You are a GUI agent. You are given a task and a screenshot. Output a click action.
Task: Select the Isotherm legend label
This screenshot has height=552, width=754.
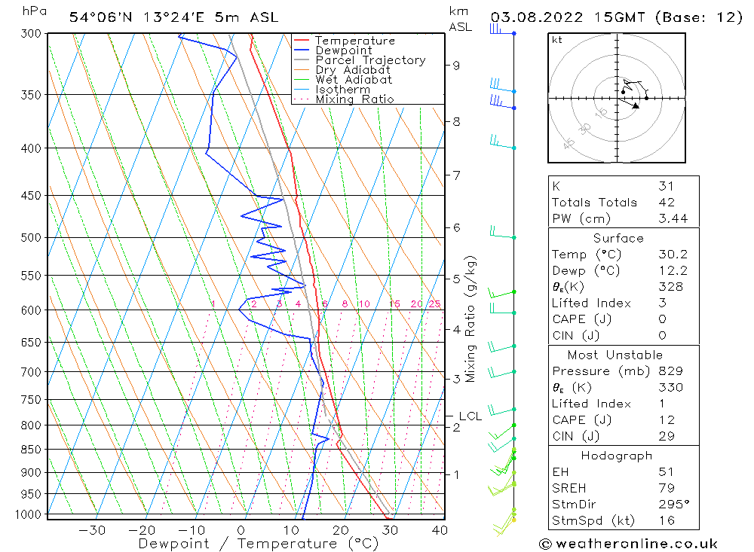(x=343, y=90)
